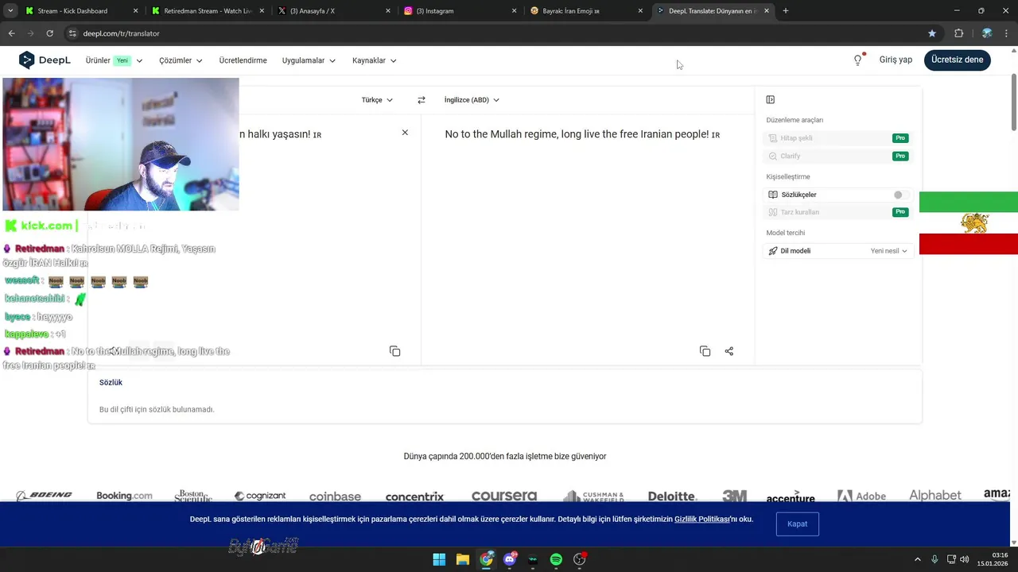Share the translation via the share icon
Image resolution: width=1018 pixels, height=572 pixels.
729,351
